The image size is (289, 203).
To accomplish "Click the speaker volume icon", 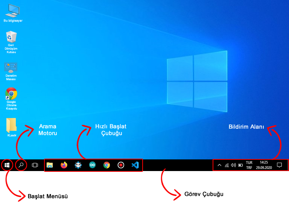I will point(233,165).
